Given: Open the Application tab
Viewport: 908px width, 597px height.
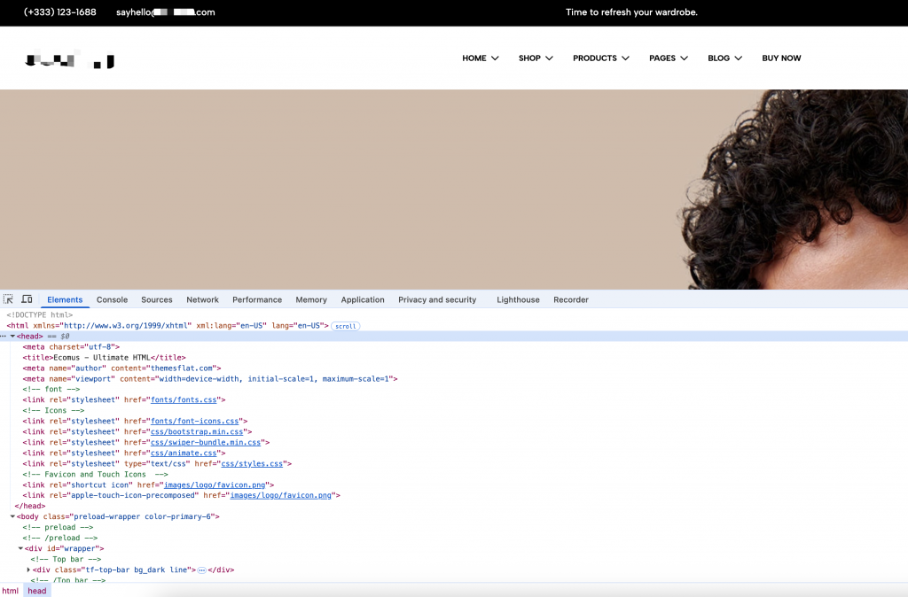Looking at the screenshot, I should [x=363, y=299].
